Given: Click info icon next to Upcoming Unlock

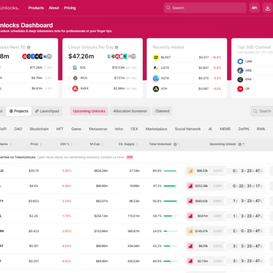Looking at the screenshot, I should click(x=240, y=144).
